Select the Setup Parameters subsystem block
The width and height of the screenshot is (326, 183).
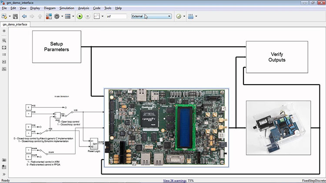(x=57, y=47)
